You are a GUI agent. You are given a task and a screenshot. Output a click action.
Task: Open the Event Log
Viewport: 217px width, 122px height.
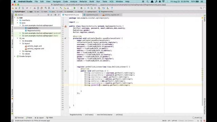pyautogui.click(x=197, y=118)
